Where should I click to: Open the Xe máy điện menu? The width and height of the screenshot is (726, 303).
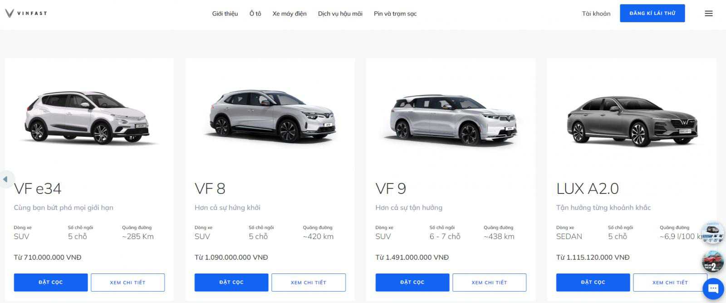[x=289, y=14]
